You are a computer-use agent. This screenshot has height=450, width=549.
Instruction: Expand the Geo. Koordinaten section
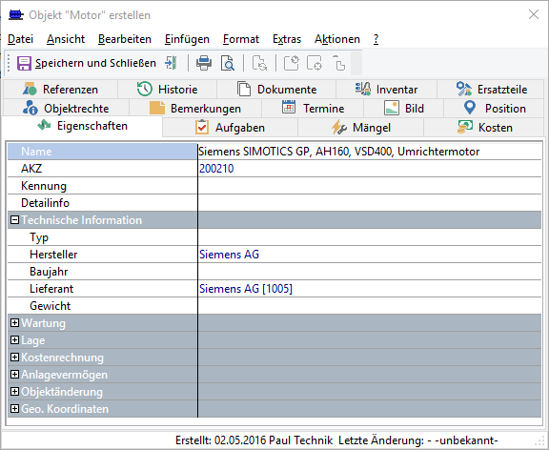[14, 409]
